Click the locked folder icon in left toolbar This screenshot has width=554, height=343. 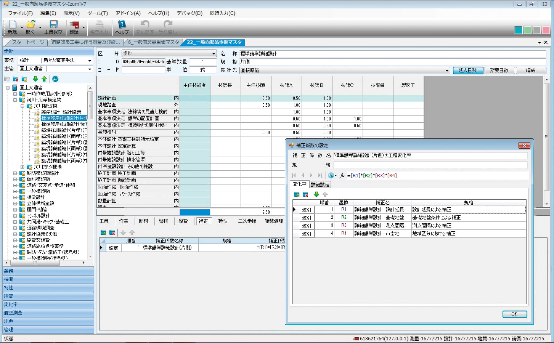pos(24,79)
